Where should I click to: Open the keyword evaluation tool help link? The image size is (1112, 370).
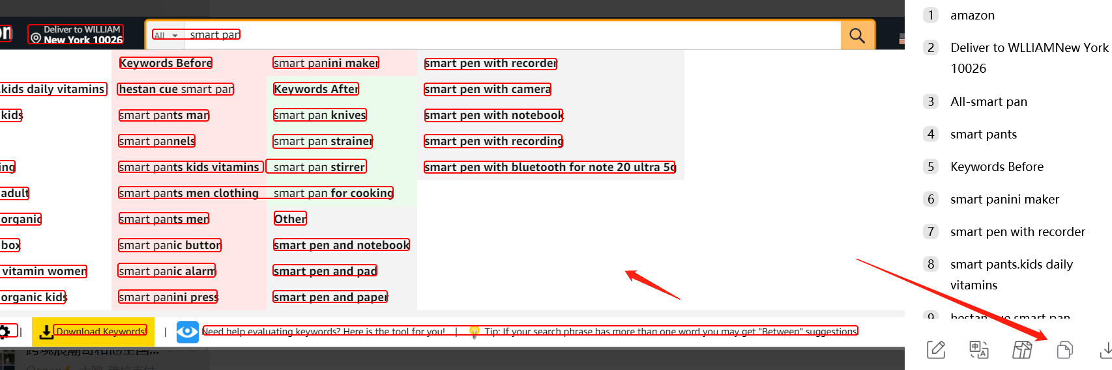[324, 332]
